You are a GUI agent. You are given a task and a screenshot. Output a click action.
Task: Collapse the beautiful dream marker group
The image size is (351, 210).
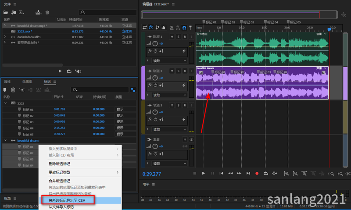(6, 140)
